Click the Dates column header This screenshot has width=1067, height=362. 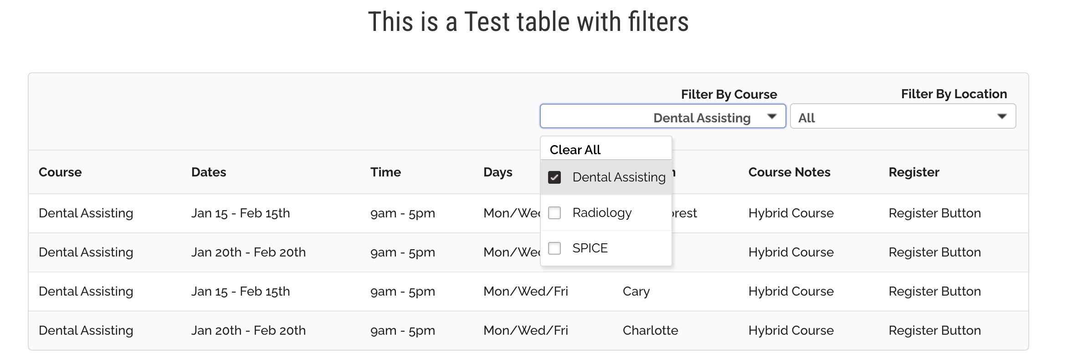pyautogui.click(x=209, y=172)
